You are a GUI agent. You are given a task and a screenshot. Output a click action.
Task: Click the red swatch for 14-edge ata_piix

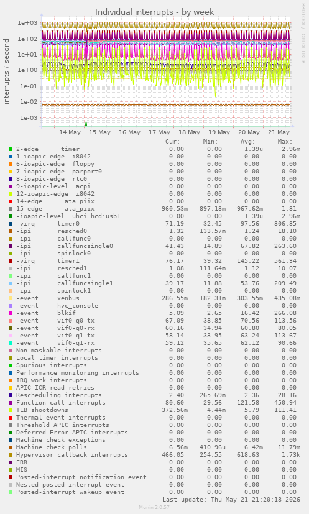(x=11, y=201)
